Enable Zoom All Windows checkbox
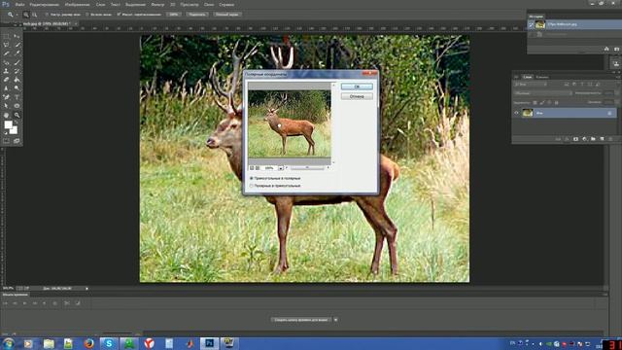622x350 pixels. point(87,15)
